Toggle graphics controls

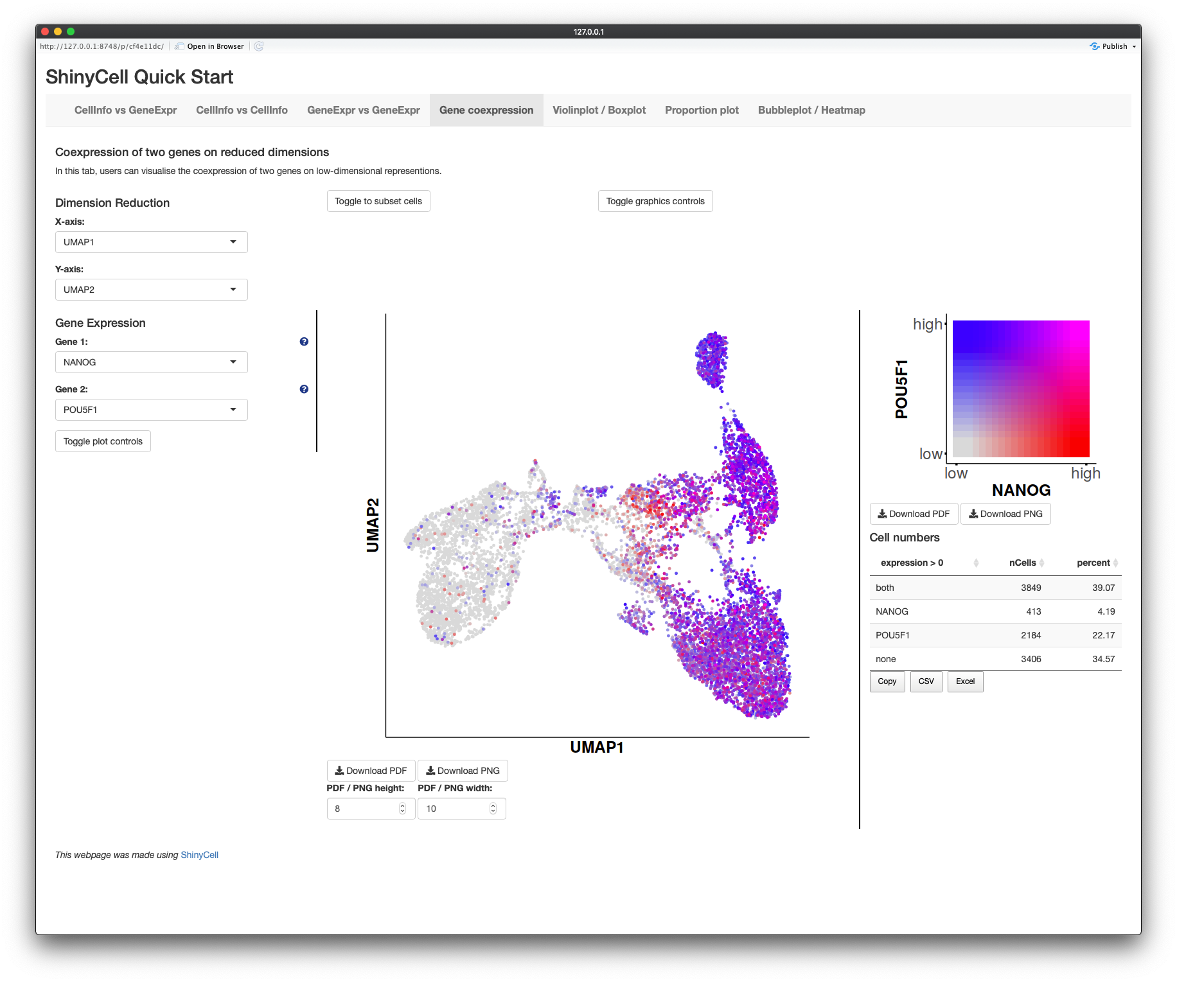(x=655, y=201)
